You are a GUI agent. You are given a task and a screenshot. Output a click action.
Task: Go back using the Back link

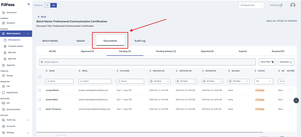coord(42,17)
